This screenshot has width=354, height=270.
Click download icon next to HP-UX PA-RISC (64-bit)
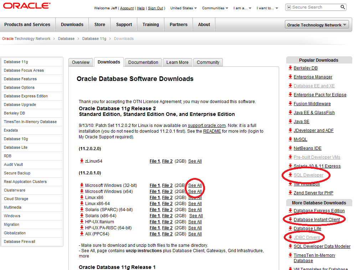[82, 228]
